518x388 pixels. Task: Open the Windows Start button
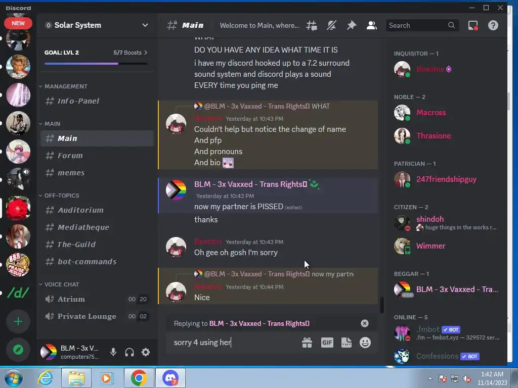tap(14, 378)
